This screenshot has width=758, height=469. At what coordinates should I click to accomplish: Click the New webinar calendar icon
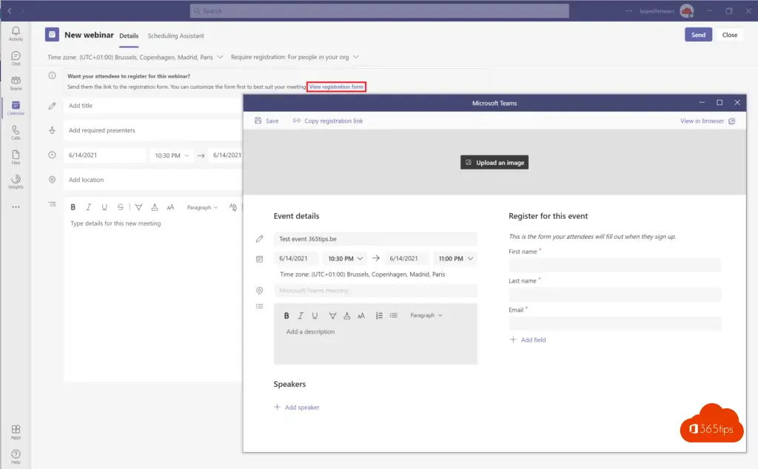click(x=53, y=35)
